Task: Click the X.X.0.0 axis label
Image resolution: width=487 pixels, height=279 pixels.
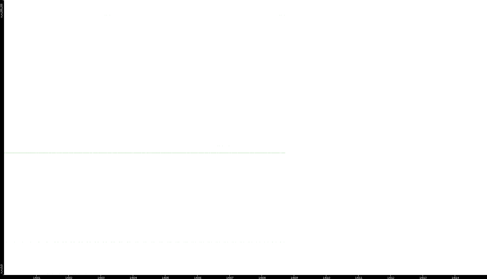Action: point(2,269)
